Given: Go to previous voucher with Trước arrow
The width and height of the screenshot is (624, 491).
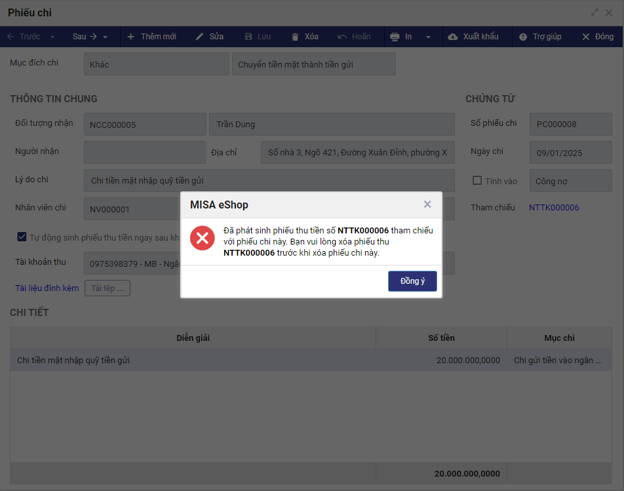Looking at the screenshot, I should 10,37.
